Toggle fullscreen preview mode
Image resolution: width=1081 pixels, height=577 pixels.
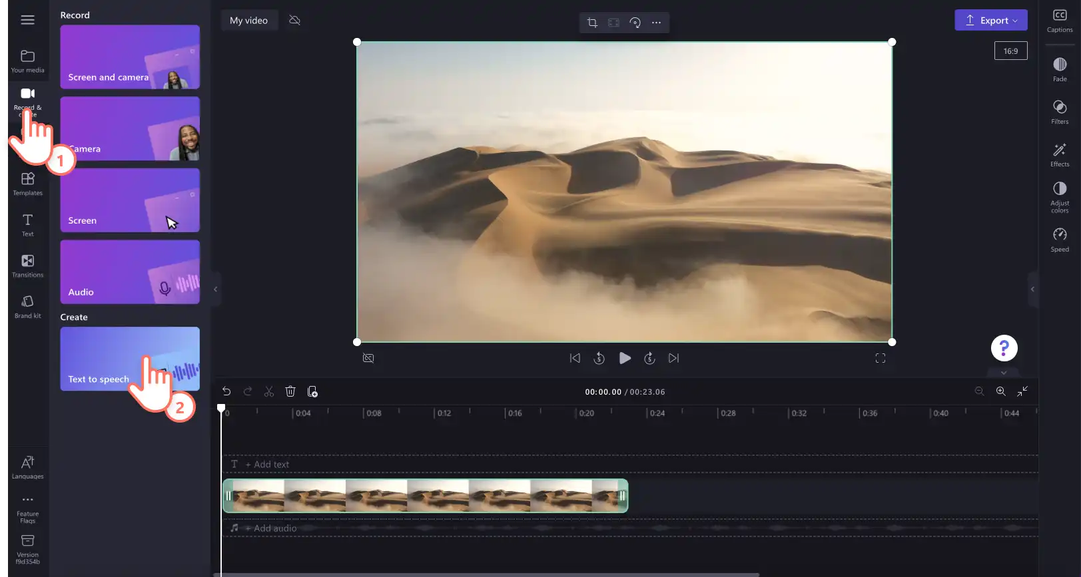[881, 358]
